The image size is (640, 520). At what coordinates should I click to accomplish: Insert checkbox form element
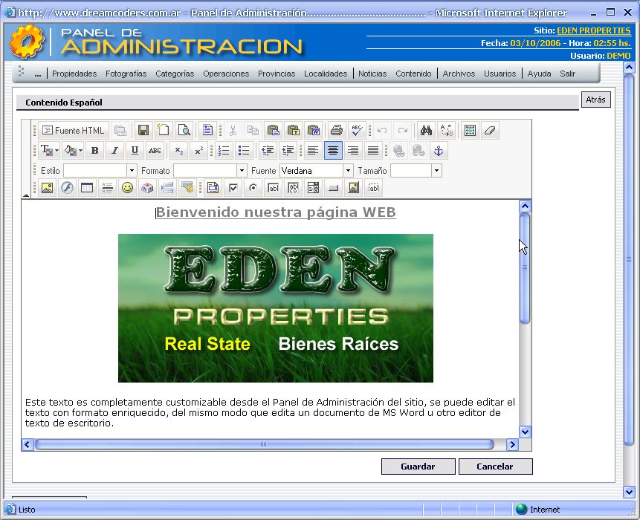233,188
